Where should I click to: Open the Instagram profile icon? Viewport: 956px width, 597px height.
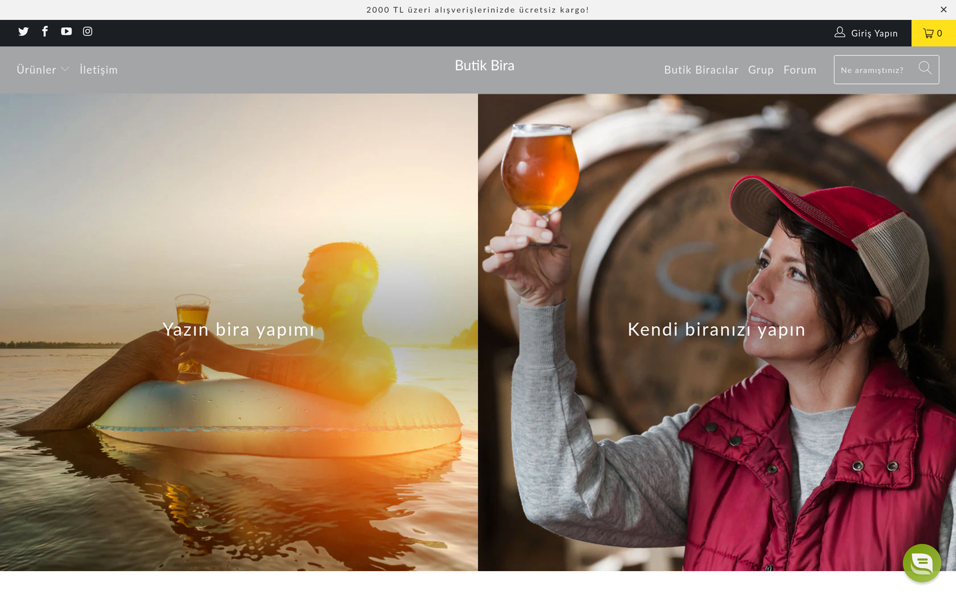point(88,31)
